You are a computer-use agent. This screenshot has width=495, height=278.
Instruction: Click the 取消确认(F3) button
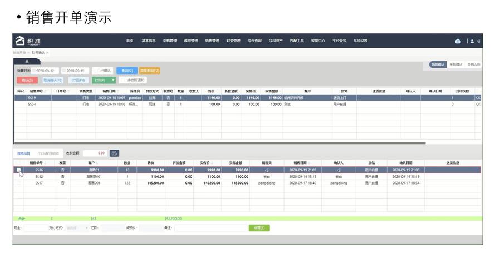click(53, 80)
